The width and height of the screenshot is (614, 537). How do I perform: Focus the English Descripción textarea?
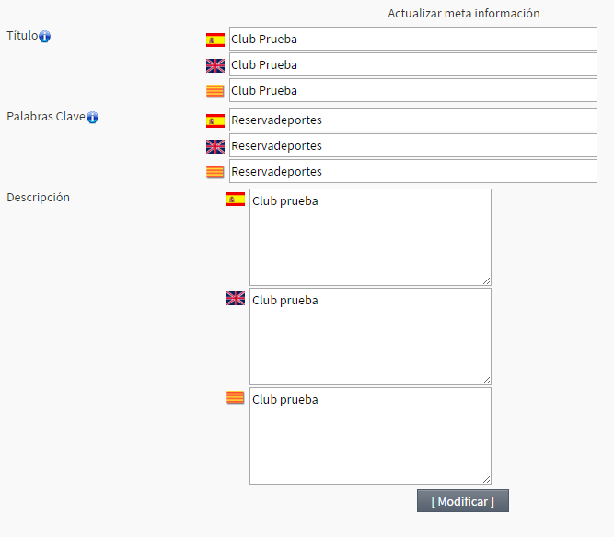370,337
